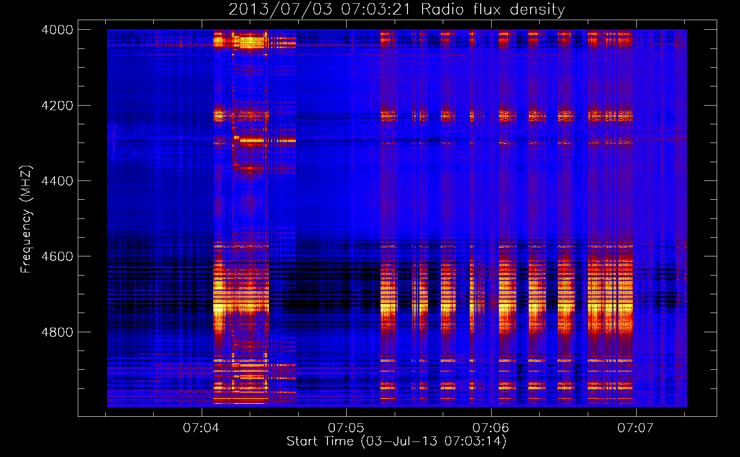
Task: Click the 07:07 time tick label
Action: click(x=636, y=428)
